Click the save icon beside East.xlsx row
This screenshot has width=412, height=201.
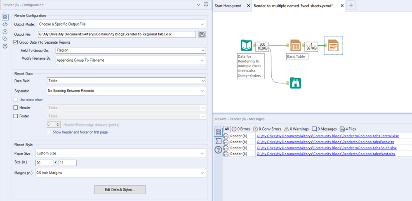(x=226, y=142)
